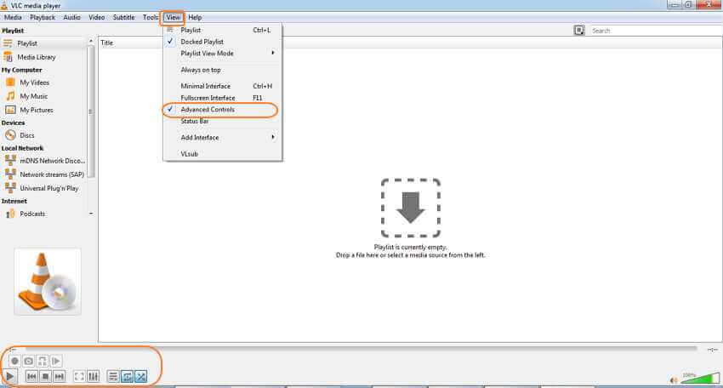Toggle the playlist button in control bar

point(113,376)
